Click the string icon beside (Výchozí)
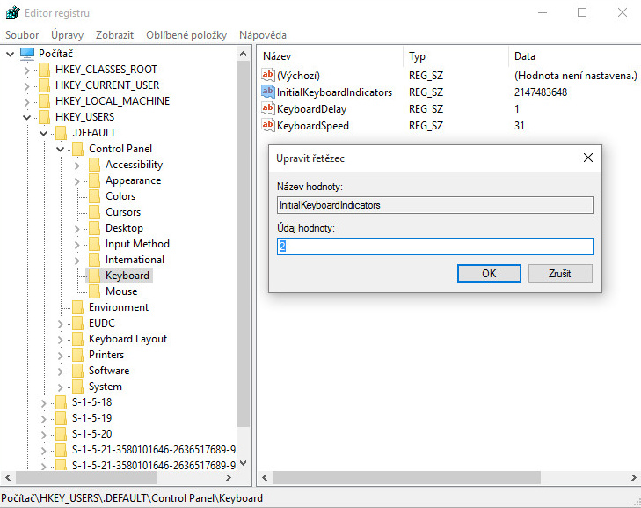The height and width of the screenshot is (508, 641). coord(268,75)
